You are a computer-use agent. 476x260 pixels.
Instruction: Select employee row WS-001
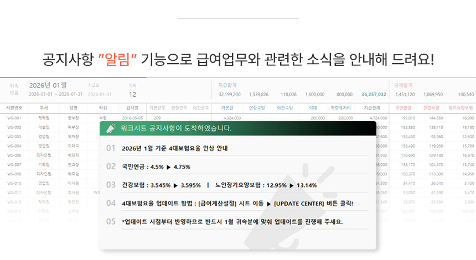(14, 118)
